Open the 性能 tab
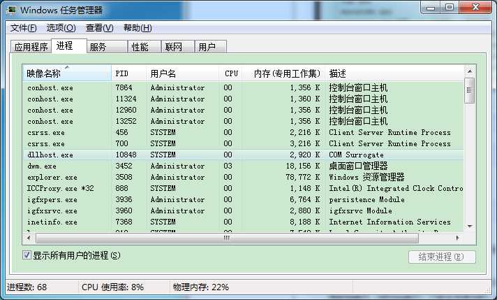Screen dimensions: 497x300 pyautogui.click(x=144, y=47)
